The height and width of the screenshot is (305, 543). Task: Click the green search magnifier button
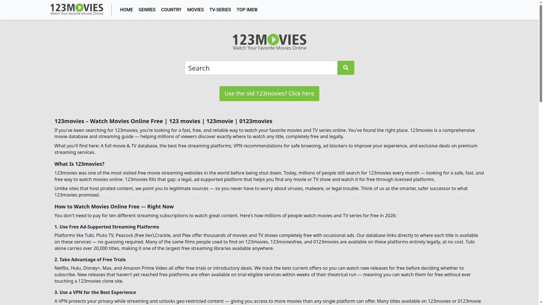click(346, 68)
